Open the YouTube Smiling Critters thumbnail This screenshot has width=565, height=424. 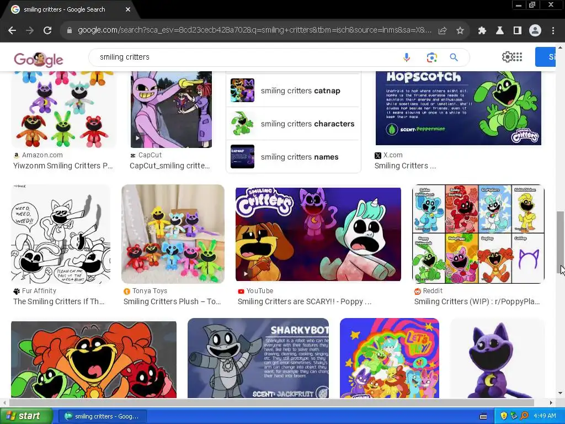[x=318, y=234]
